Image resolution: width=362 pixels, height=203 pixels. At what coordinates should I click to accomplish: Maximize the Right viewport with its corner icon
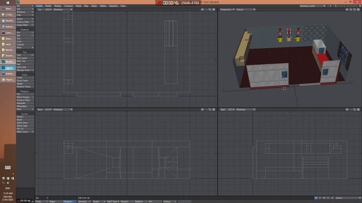click(x=358, y=109)
